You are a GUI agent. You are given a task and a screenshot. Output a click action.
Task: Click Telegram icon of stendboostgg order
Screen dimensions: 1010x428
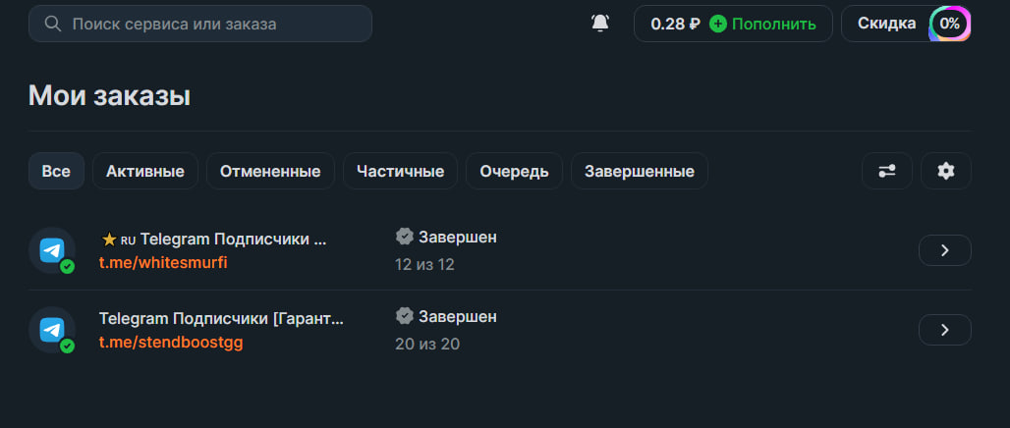coord(52,330)
